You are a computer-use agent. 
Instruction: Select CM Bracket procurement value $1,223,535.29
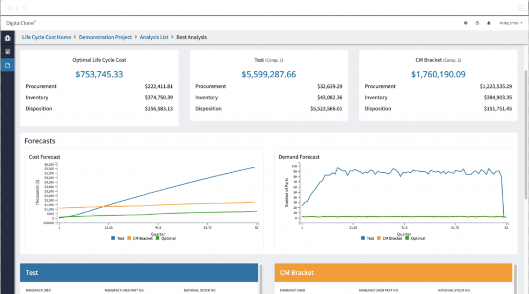[496, 86]
